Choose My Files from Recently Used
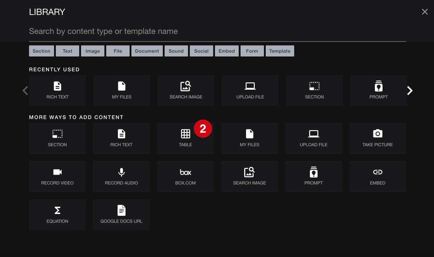434x257 pixels. tap(122, 90)
